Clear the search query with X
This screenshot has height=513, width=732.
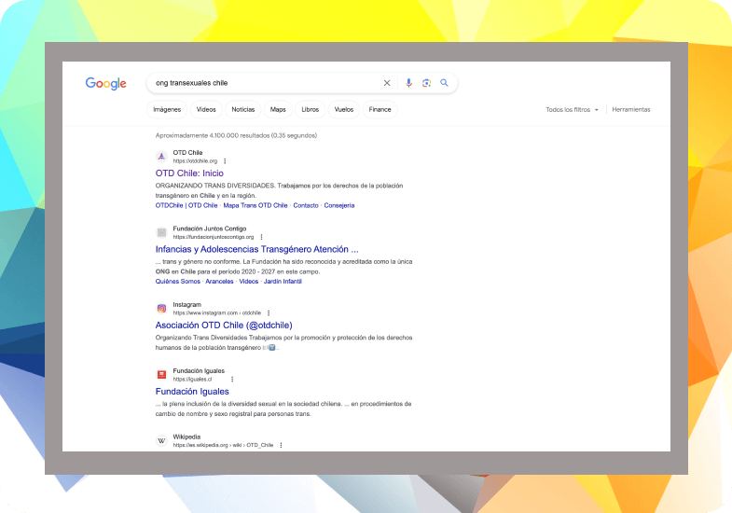387,83
